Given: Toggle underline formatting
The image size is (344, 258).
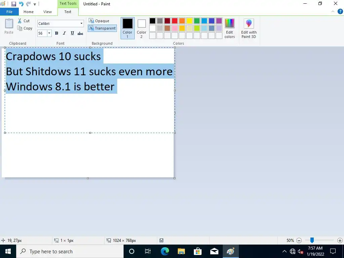Looking at the screenshot, I should pos(72,33).
